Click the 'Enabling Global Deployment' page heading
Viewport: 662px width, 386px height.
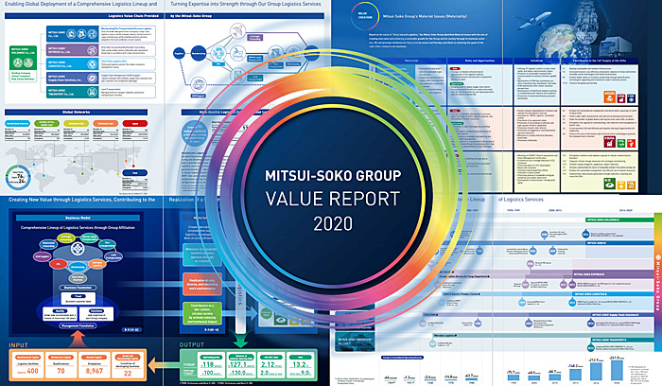(81, 4)
